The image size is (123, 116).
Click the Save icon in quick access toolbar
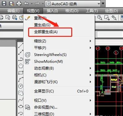click(4, 3)
